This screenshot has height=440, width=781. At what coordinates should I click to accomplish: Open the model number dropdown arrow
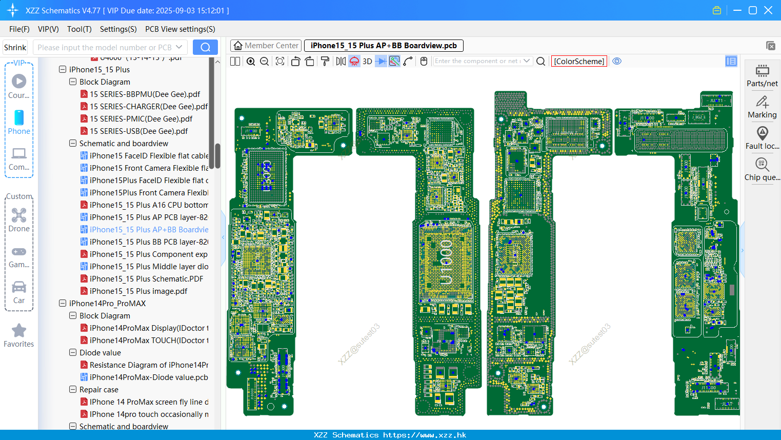tap(179, 47)
